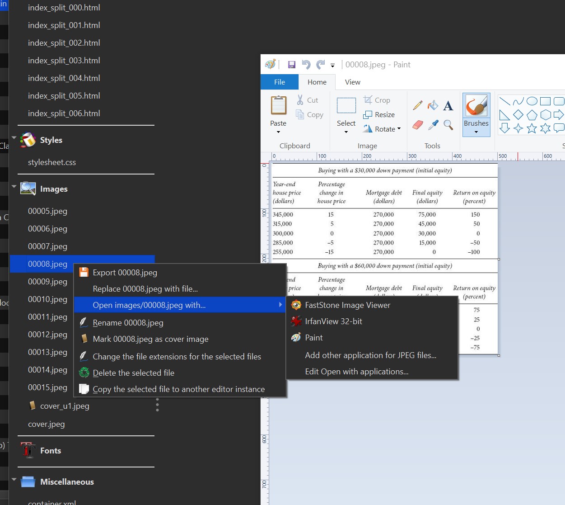Image resolution: width=565 pixels, height=505 pixels.
Task: Select cover.jpeg in Images list
Action: point(47,424)
